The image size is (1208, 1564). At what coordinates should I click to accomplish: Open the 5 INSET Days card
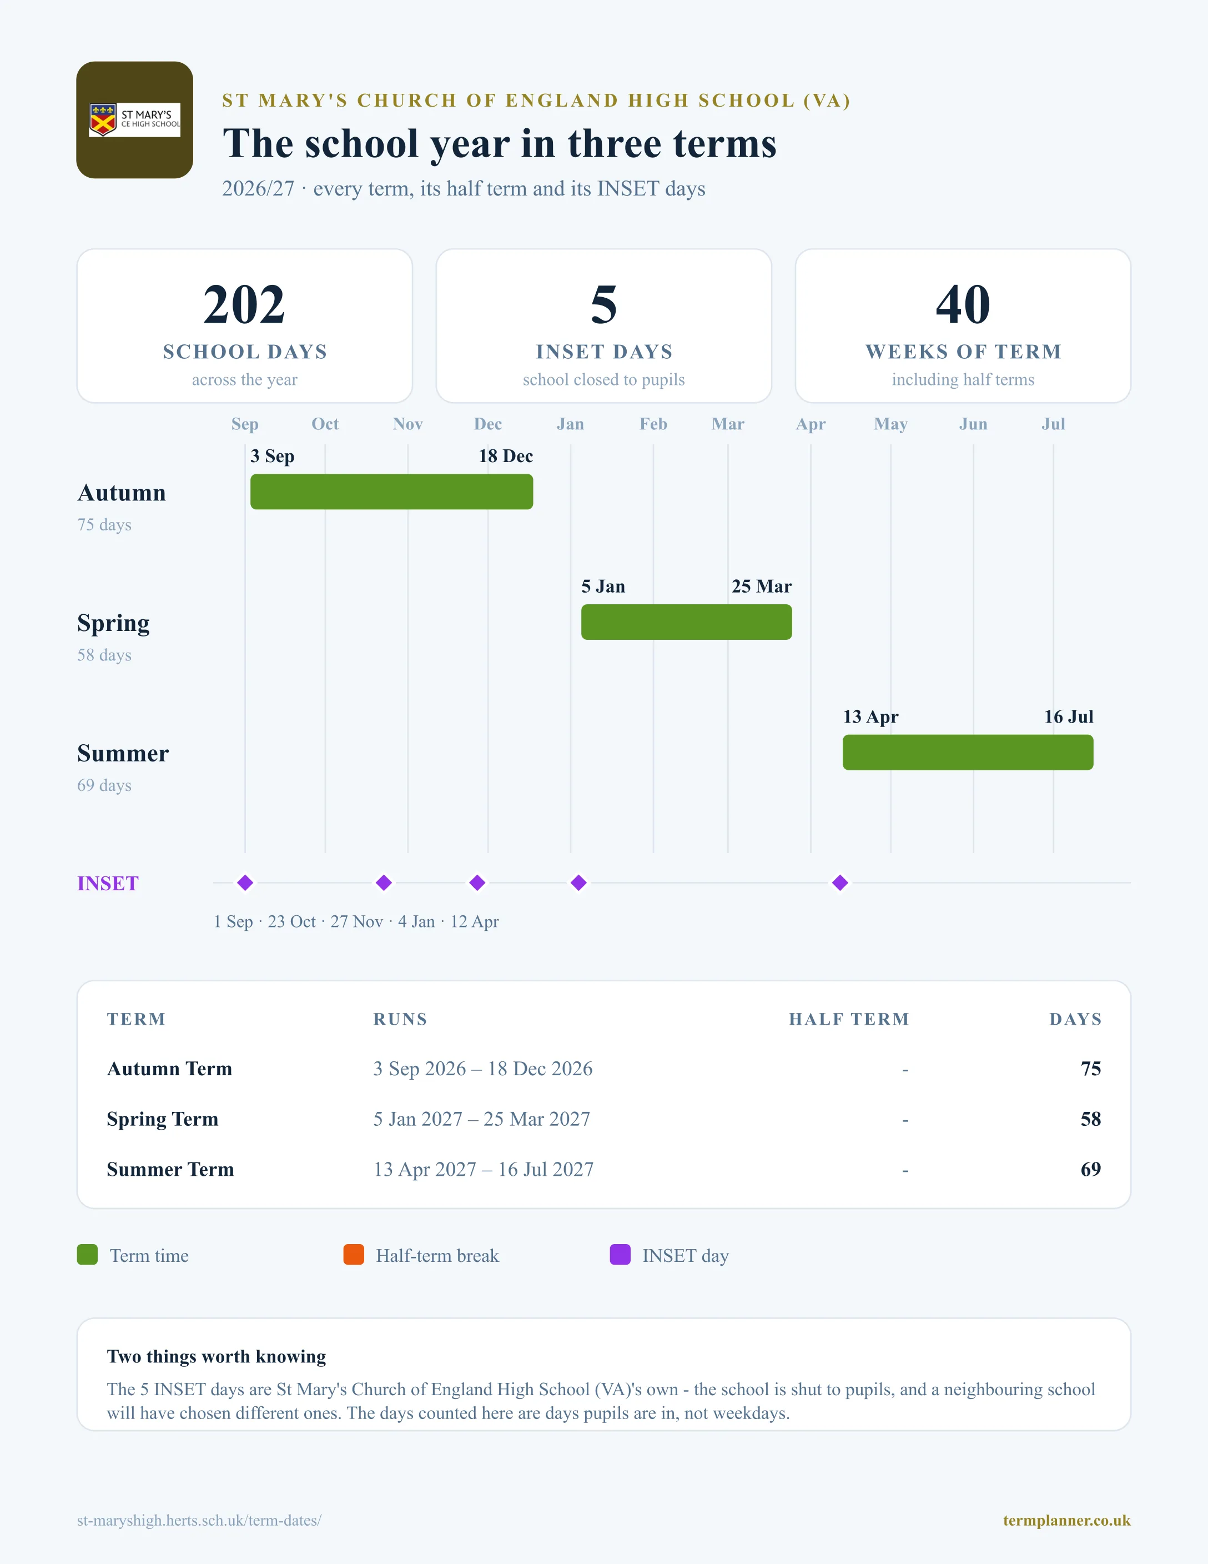tap(604, 326)
